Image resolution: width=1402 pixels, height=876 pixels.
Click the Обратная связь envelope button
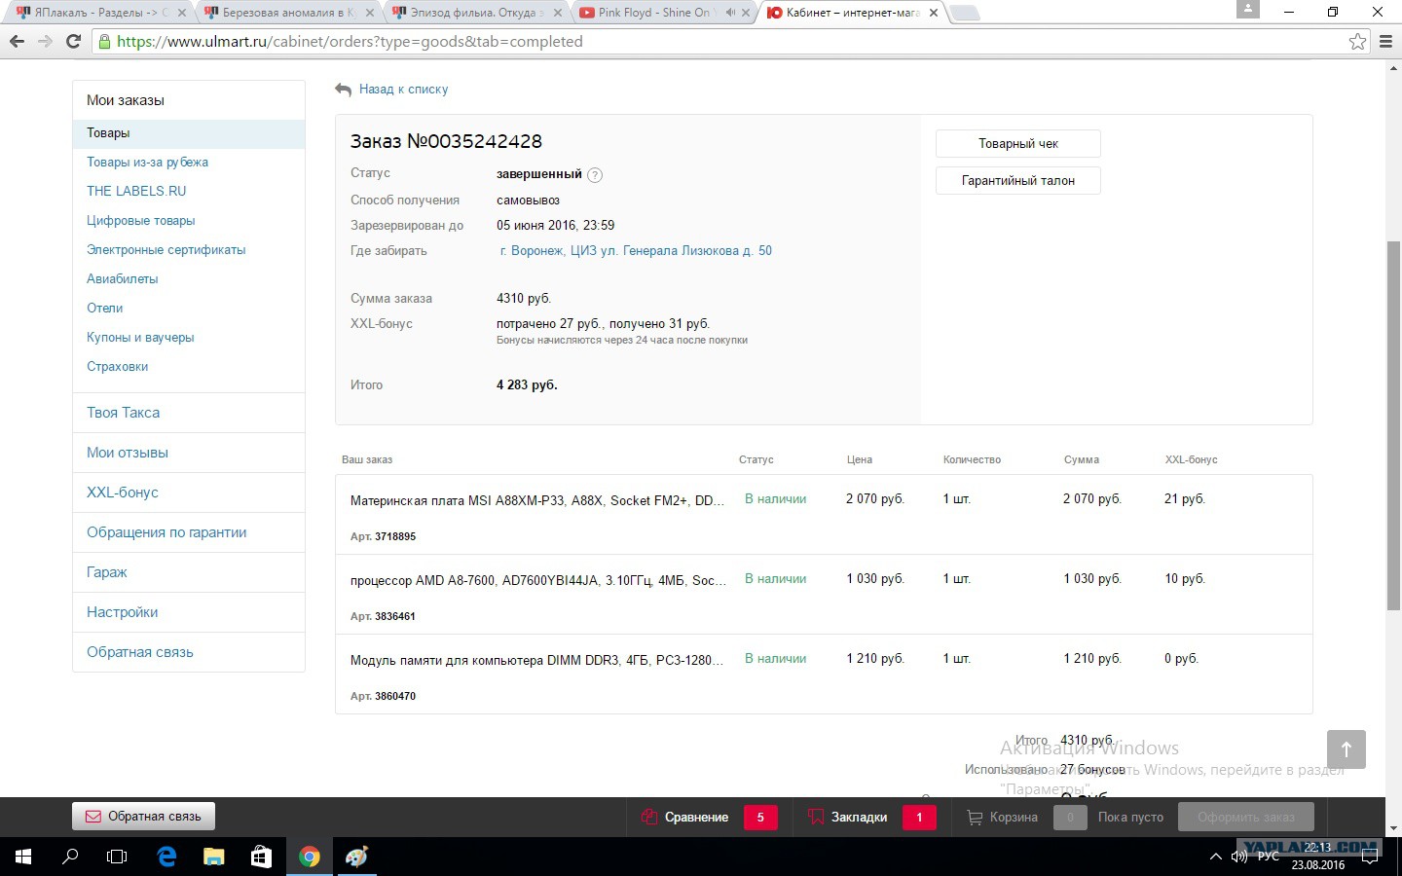click(x=143, y=817)
